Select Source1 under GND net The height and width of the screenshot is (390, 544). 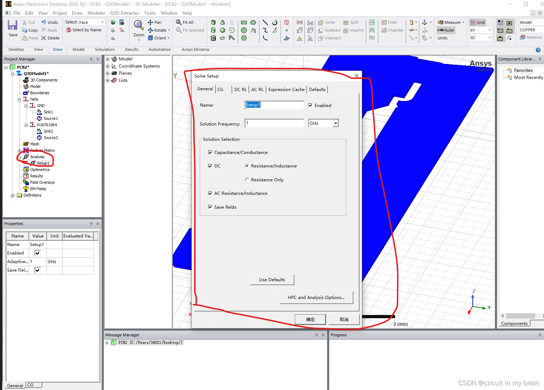point(50,118)
